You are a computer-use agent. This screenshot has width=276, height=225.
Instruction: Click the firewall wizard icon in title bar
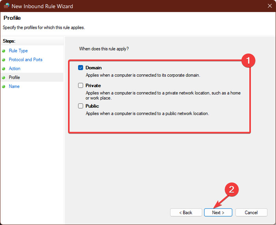(x=7, y=6)
